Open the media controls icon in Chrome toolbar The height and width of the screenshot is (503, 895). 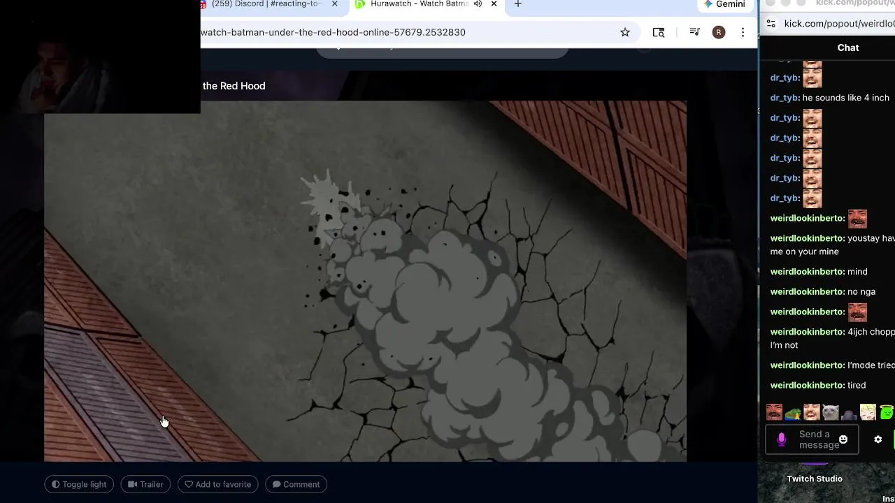[694, 32]
